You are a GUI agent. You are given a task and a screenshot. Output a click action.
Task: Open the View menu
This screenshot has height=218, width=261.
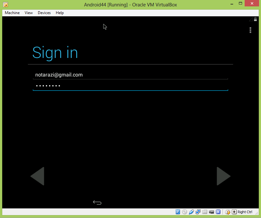(x=29, y=13)
